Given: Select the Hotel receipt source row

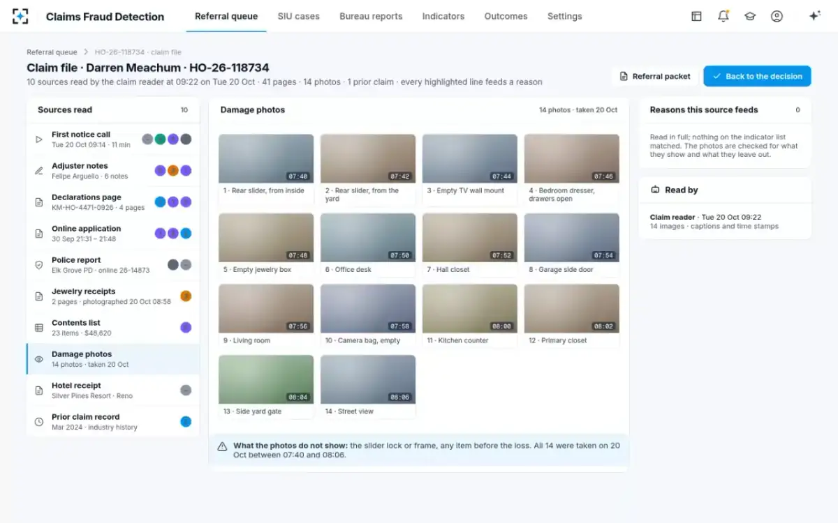Looking at the screenshot, I should [113, 391].
